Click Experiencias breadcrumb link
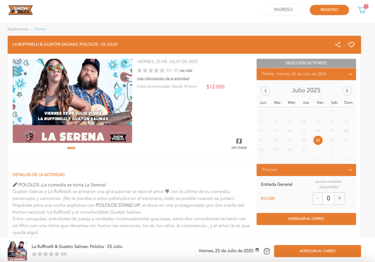This screenshot has width=375, height=262. click(18, 29)
